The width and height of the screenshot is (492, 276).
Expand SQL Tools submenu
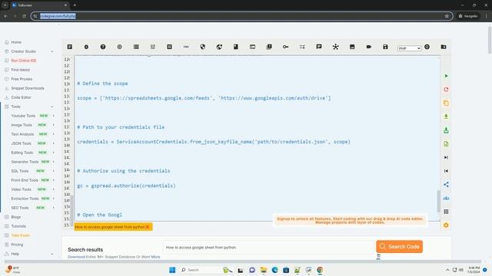click(53, 171)
